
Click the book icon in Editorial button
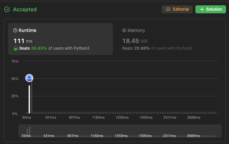[168, 9]
